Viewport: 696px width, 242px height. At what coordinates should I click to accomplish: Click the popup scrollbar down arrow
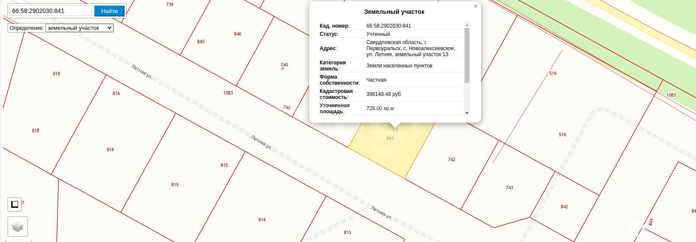coord(467,113)
